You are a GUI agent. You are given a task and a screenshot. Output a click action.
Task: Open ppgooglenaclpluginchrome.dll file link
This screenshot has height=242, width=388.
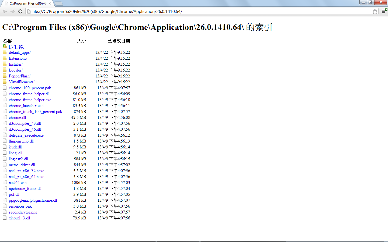click(x=33, y=200)
